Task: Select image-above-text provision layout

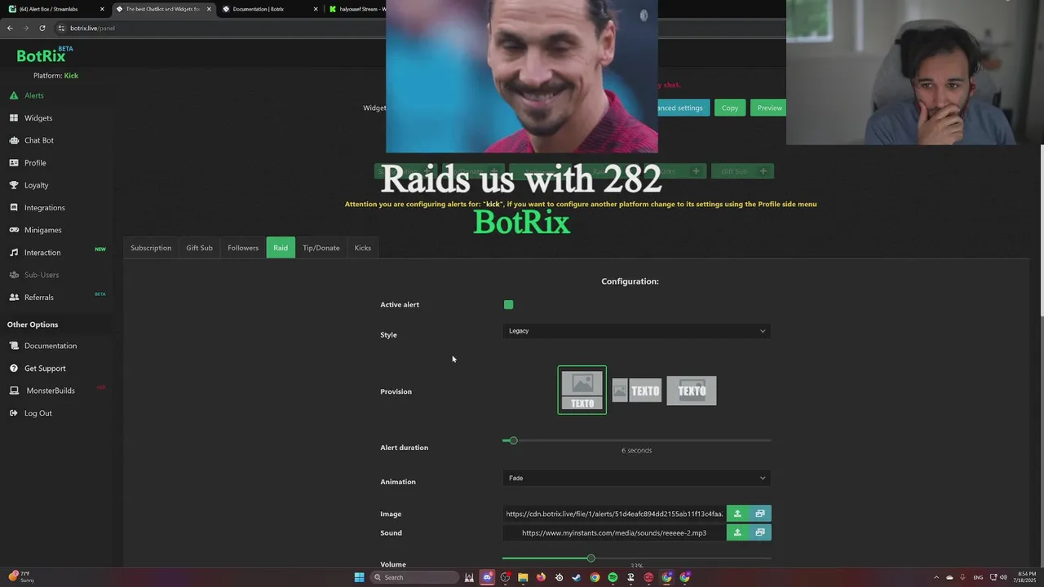Action: tap(582, 391)
